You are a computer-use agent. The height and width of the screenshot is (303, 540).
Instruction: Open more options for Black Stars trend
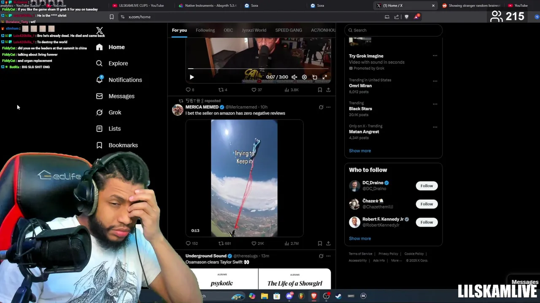point(435,104)
